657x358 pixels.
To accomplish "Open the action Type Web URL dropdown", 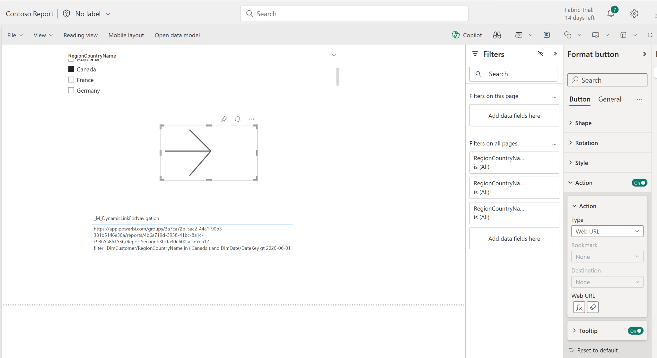I will coord(607,231).
